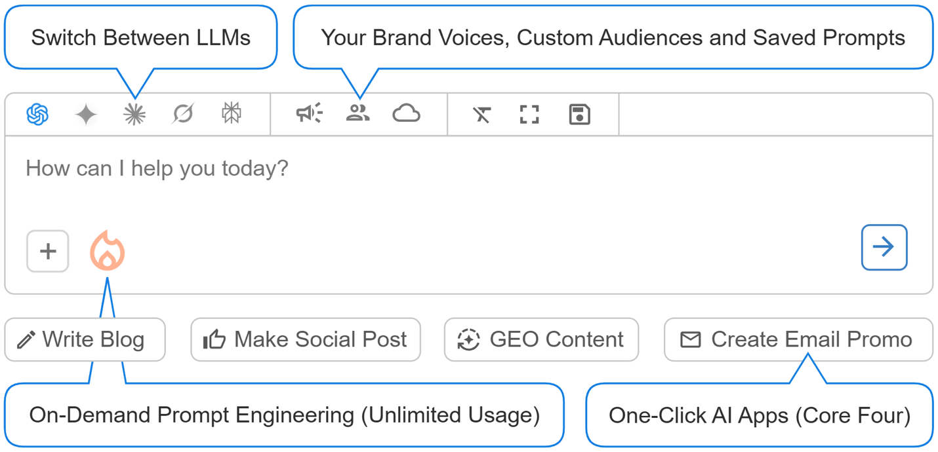Click the GEO Content app button
Screen dimensions: 938x452
541,339
